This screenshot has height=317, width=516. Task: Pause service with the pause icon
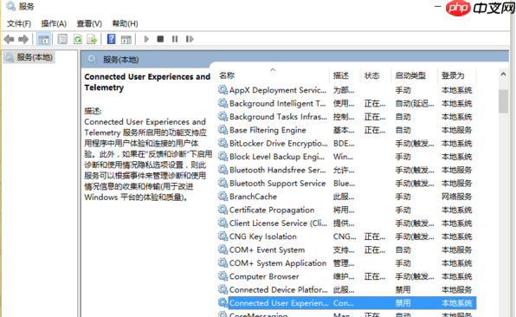pyautogui.click(x=175, y=39)
